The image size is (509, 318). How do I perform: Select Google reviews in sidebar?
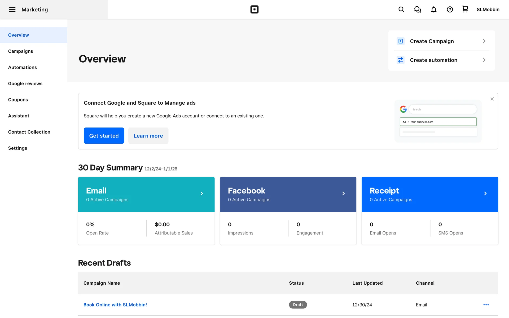25,83
